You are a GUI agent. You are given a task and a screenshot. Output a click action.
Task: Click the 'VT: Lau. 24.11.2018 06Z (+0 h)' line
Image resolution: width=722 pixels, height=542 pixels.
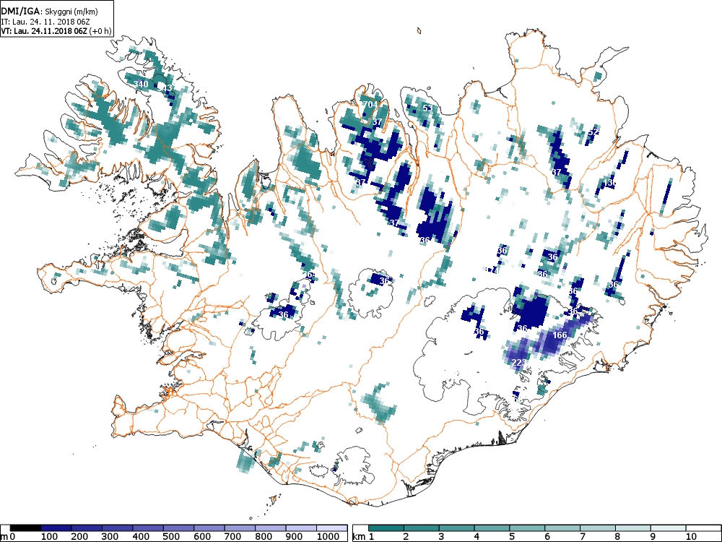click(x=56, y=31)
